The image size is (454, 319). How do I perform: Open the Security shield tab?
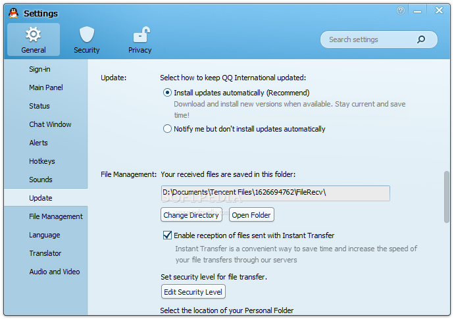click(86, 39)
